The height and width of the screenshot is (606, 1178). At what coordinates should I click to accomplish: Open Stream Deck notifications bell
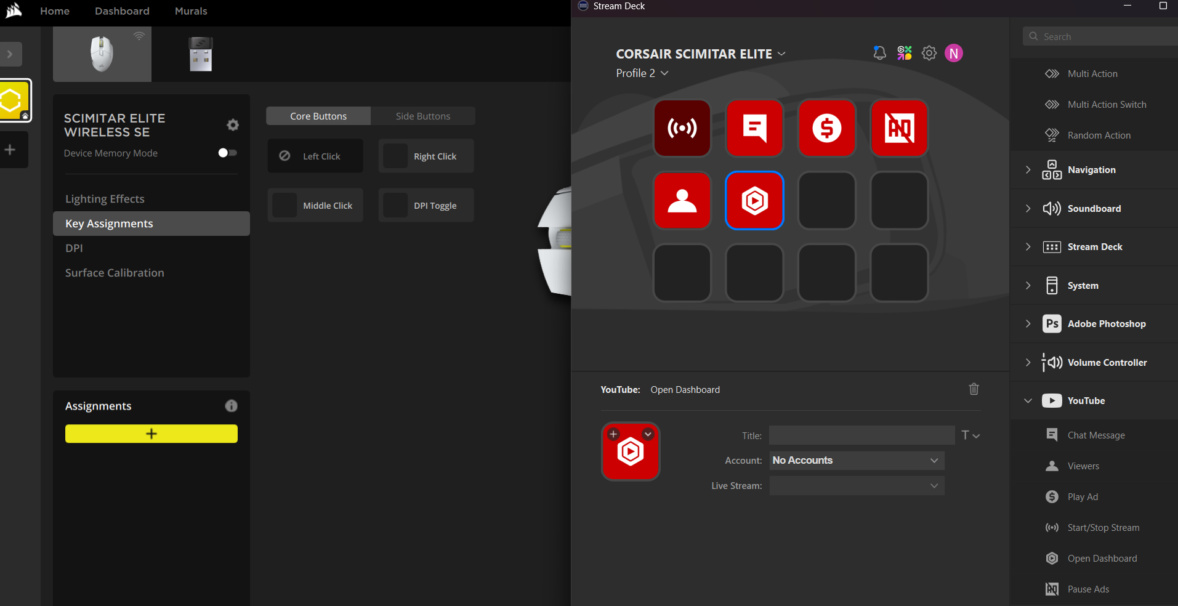pyautogui.click(x=880, y=53)
